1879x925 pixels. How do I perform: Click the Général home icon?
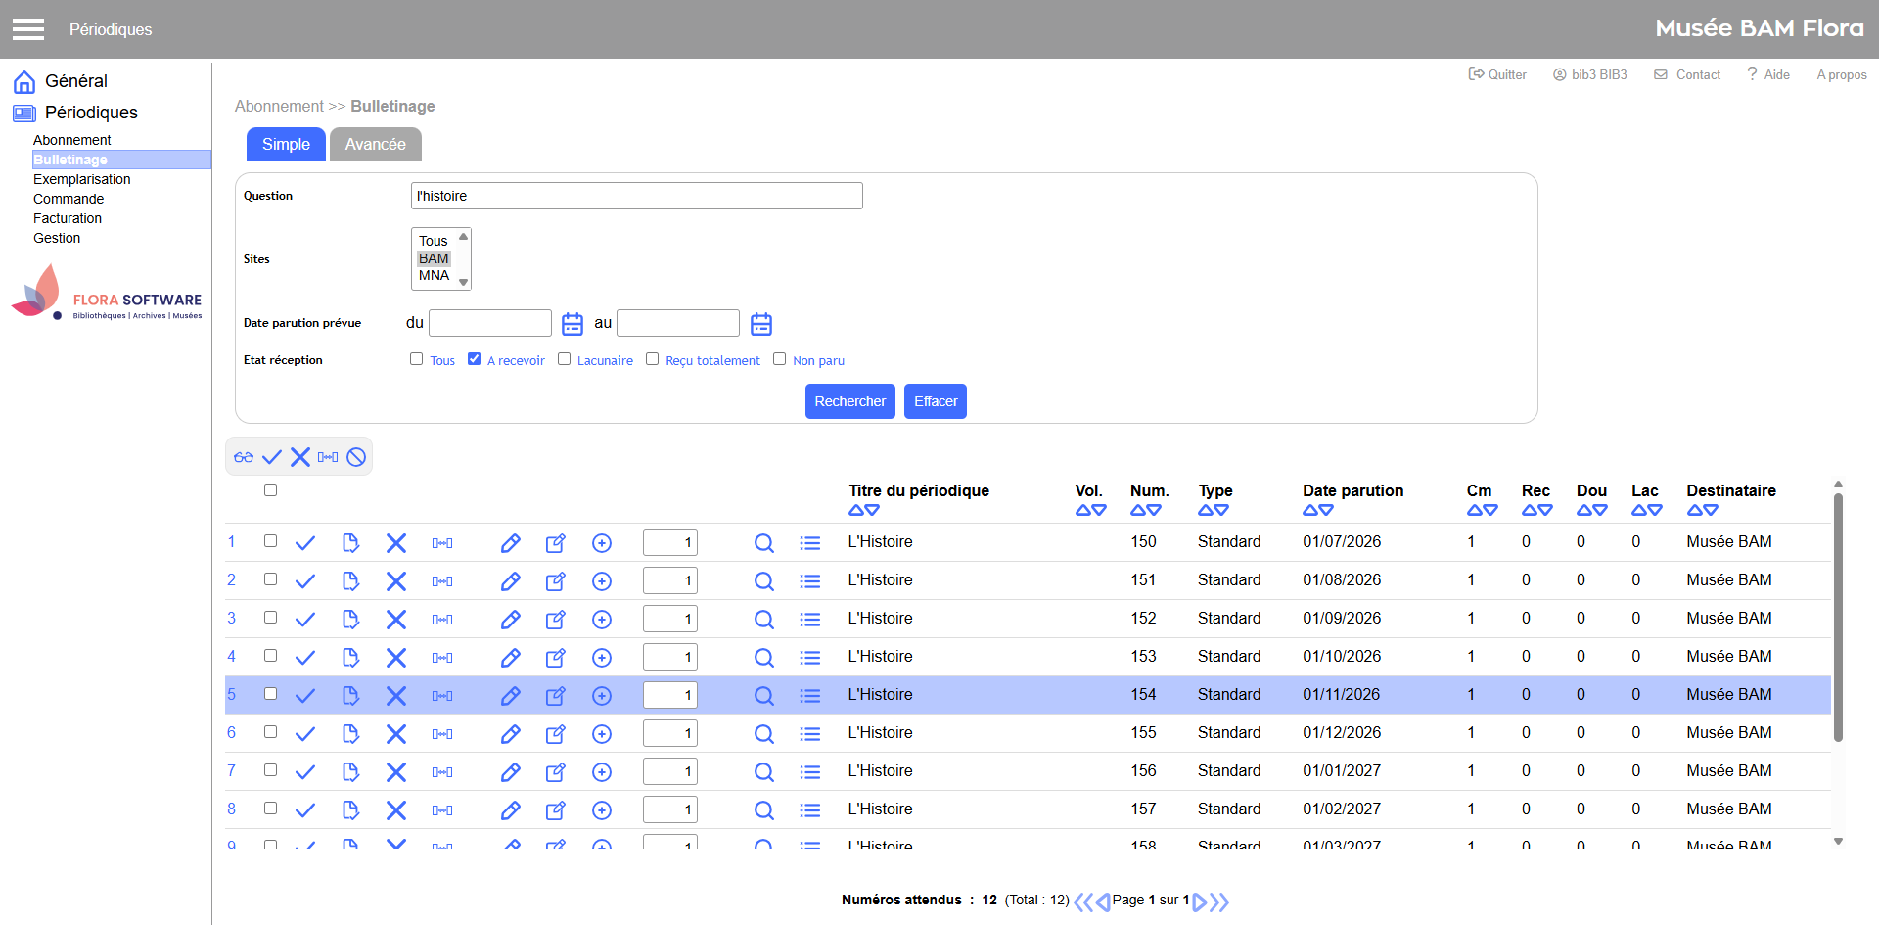(x=24, y=81)
